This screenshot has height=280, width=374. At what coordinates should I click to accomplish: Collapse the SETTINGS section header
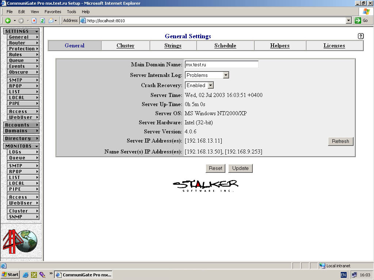(x=22, y=31)
